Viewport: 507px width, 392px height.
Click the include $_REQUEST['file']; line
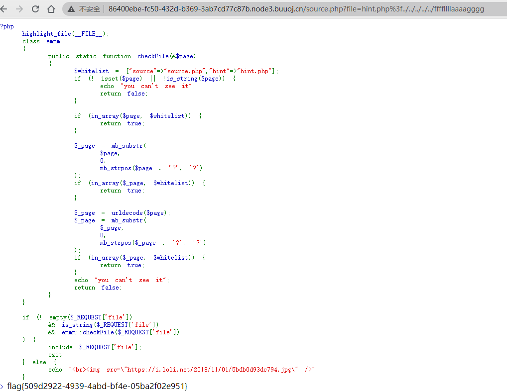[x=95, y=347]
